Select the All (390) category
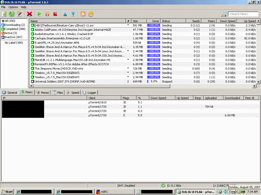Screen dimensions: 261x195 coord(8,21)
